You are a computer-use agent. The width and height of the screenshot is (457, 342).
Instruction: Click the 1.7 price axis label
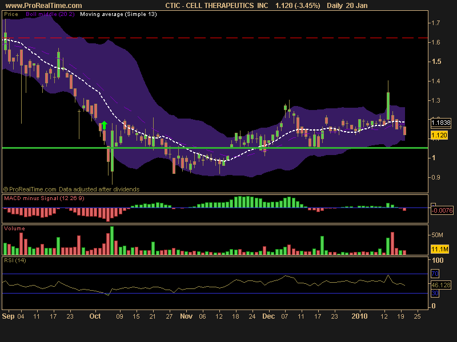(436, 23)
